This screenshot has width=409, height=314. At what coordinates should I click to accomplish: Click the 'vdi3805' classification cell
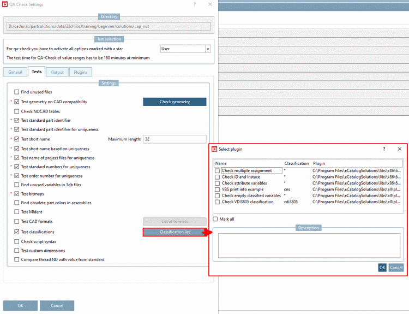tap(291, 202)
